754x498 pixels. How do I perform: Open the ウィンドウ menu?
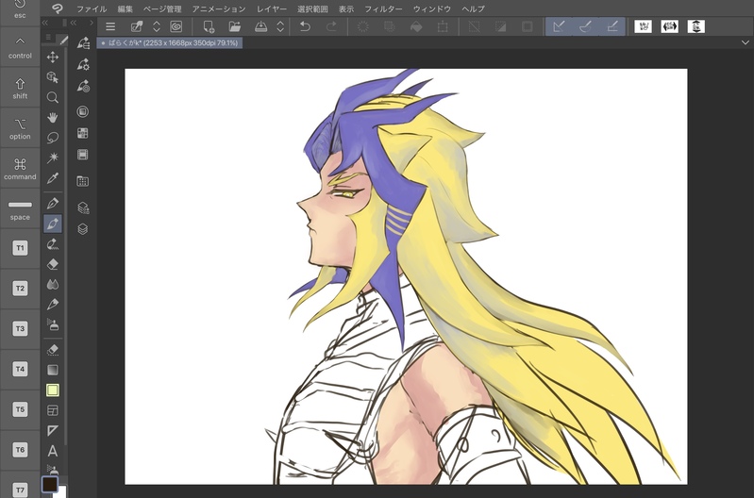432,8
